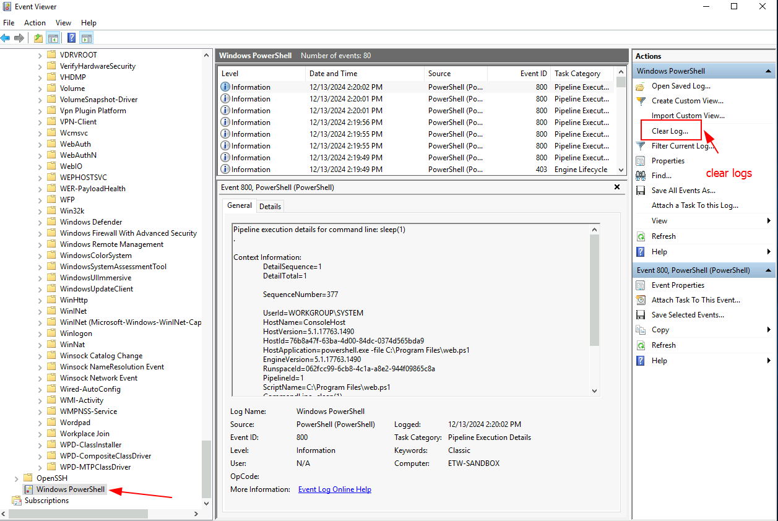
Task: Select the event logged at 2:19:56 PM
Action: [x=417, y=123]
